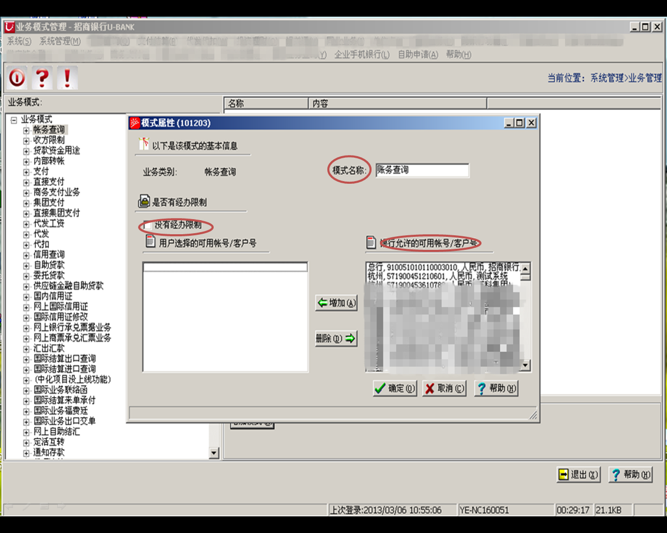The image size is (667, 533).
Task: Select 委托贷款 in the tree
Action: pyautogui.click(x=49, y=275)
